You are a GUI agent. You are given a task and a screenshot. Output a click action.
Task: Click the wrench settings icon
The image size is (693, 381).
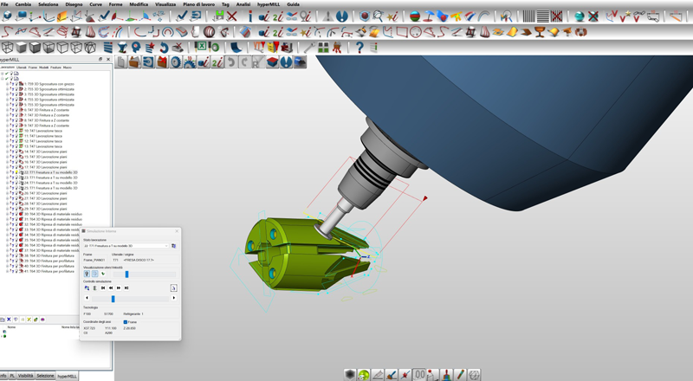point(309,48)
